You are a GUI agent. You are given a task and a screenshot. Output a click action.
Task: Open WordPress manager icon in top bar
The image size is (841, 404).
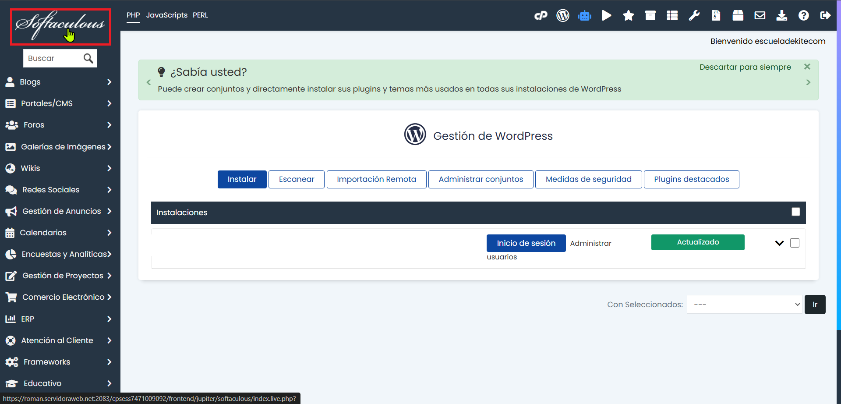pos(563,16)
